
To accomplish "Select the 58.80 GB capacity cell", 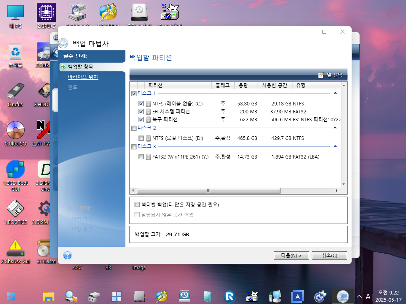I will point(247,104).
